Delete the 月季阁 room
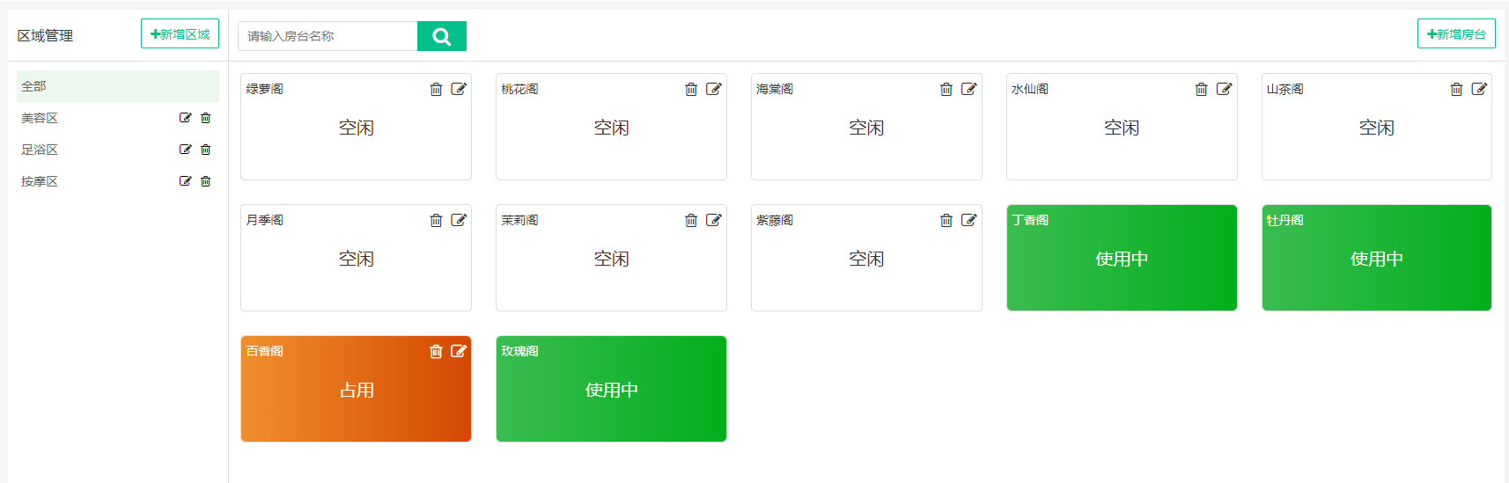The width and height of the screenshot is (1509, 483). point(436,220)
